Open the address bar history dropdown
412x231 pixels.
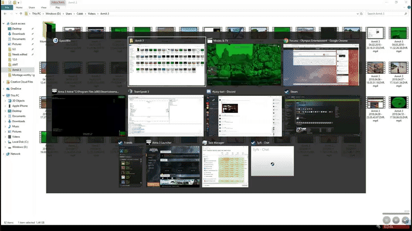tap(357, 14)
